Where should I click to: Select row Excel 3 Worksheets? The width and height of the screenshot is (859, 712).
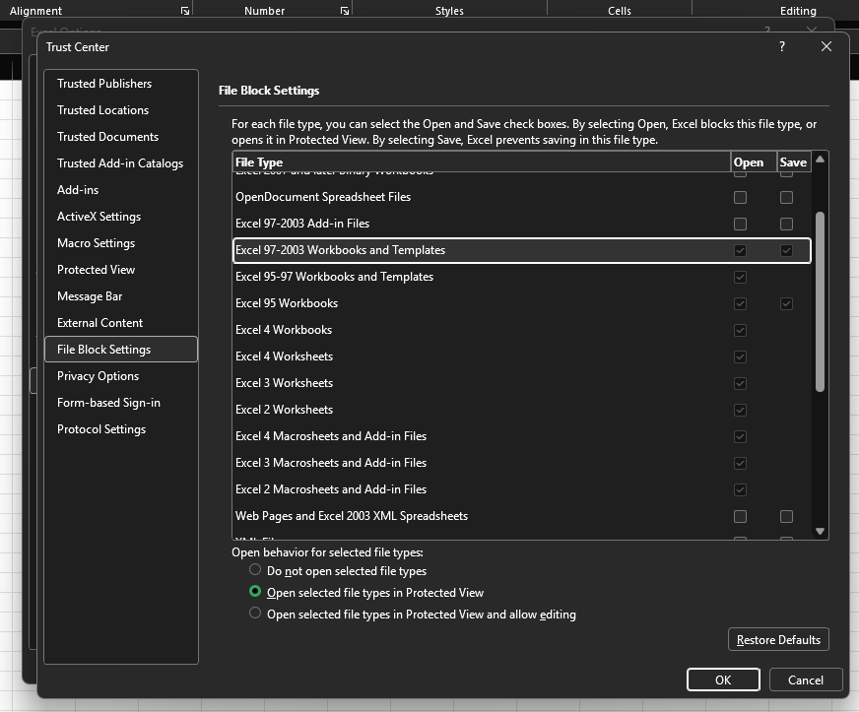521,383
